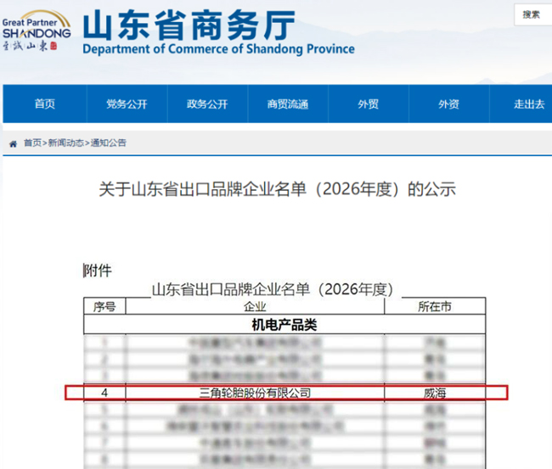
Task: Click the 序号 column header
Action: (x=104, y=306)
